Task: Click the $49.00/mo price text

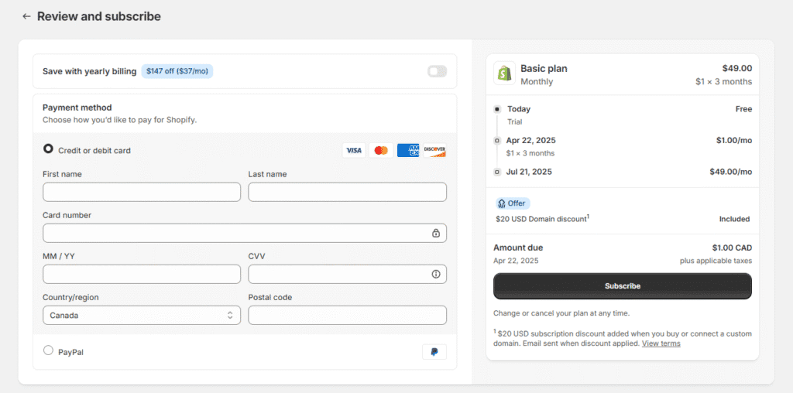Action: coord(731,172)
